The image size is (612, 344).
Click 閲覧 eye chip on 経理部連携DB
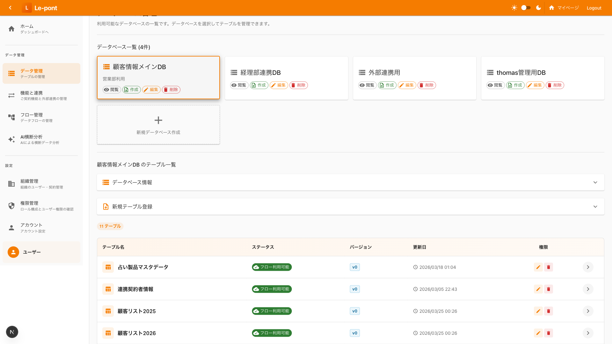click(x=239, y=85)
